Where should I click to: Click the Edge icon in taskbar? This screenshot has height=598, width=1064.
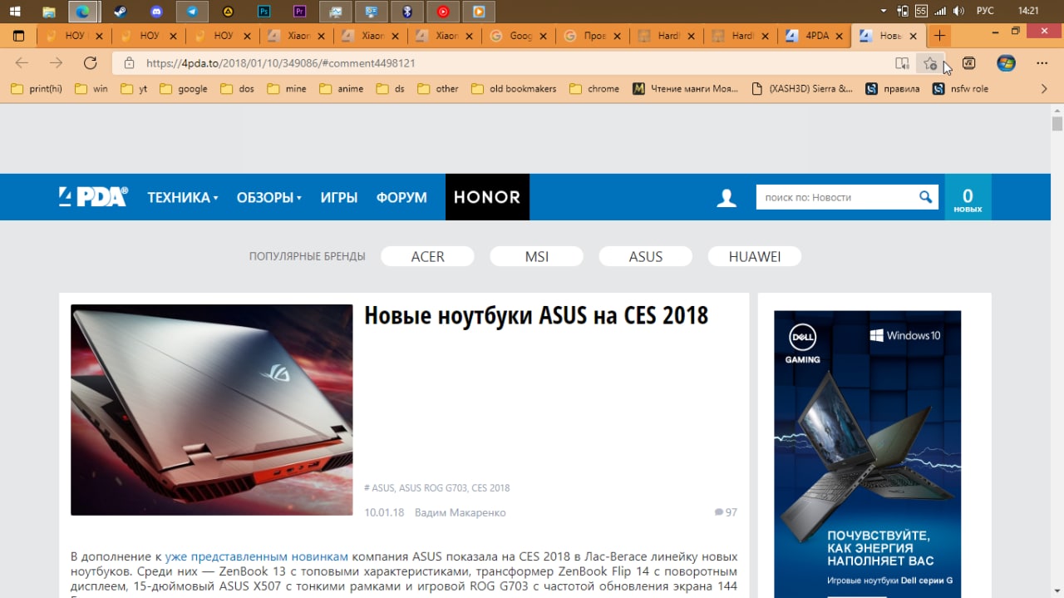coord(83,12)
